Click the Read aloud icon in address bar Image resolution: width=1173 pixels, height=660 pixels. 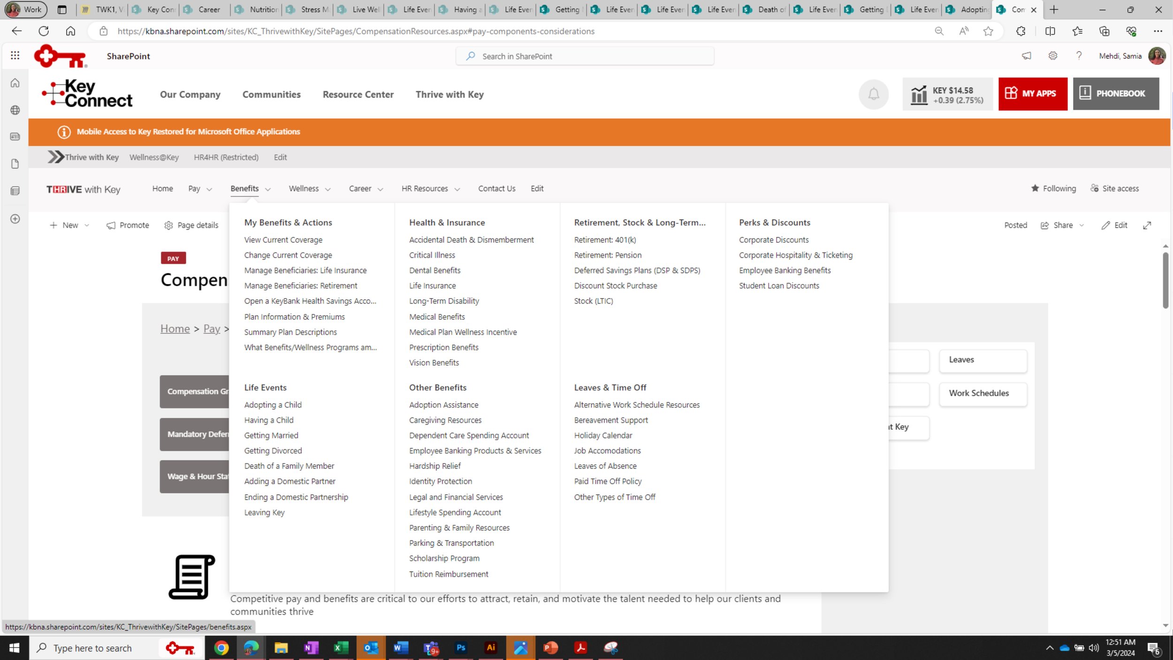coord(964,31)
